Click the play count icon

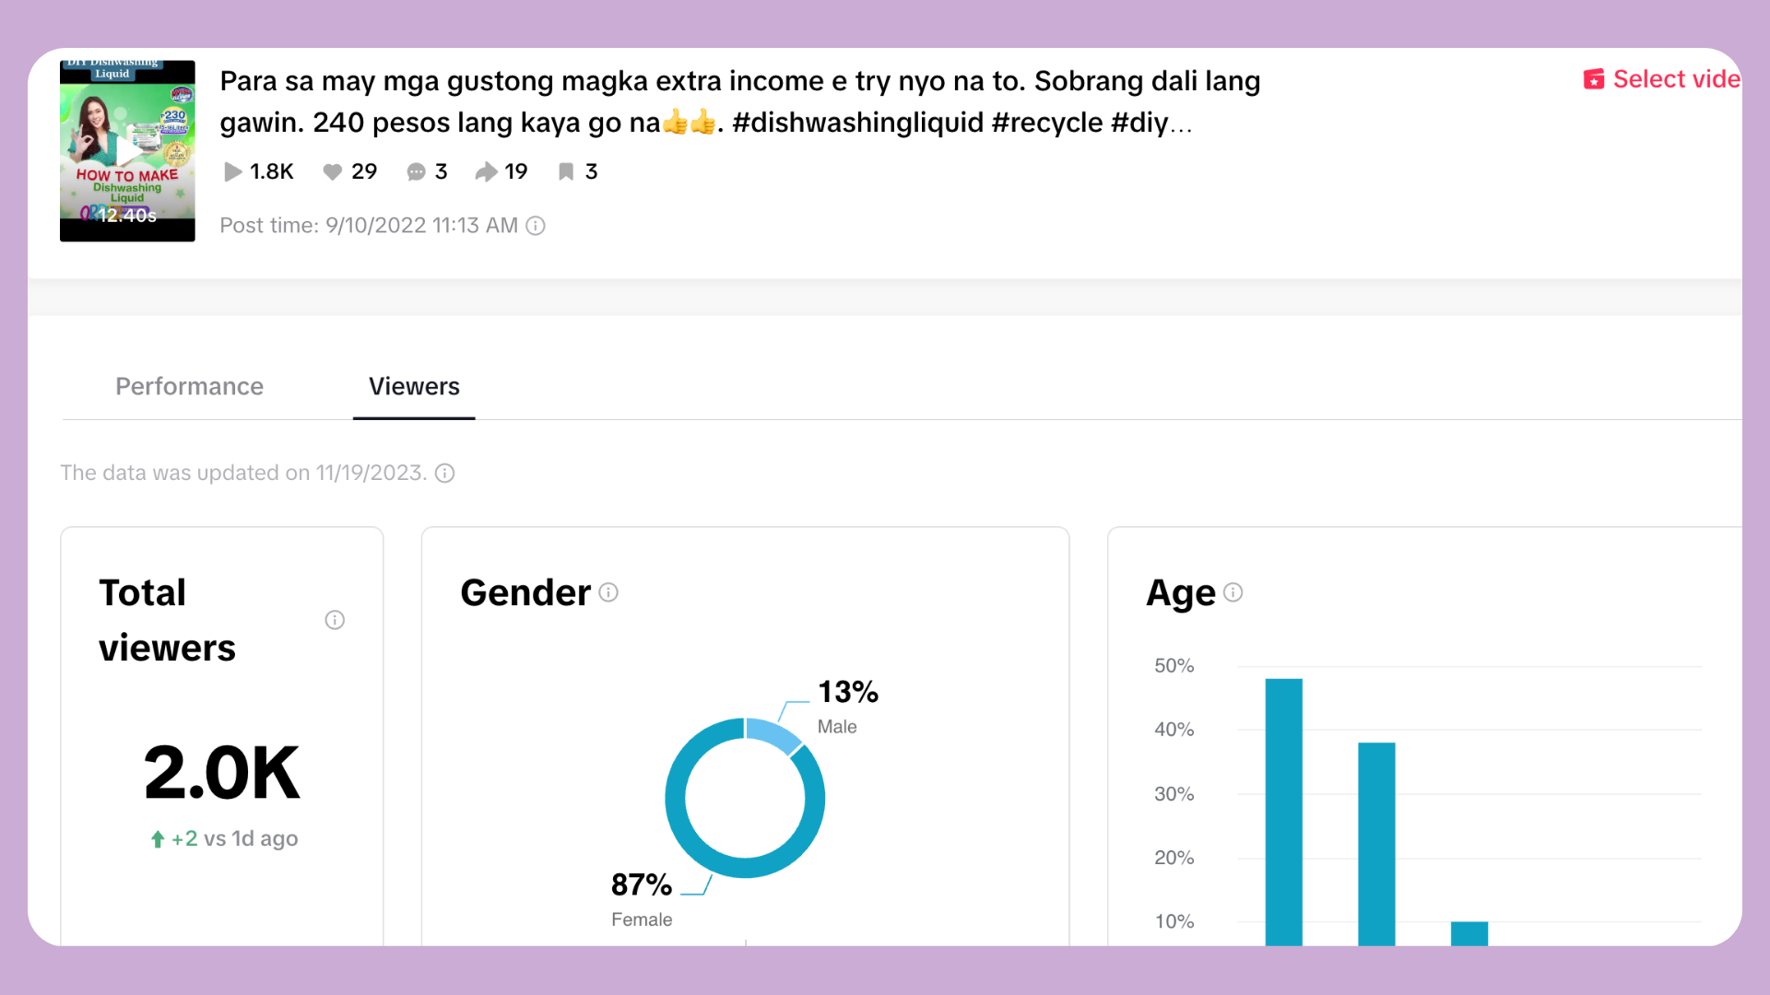(232, 171)
